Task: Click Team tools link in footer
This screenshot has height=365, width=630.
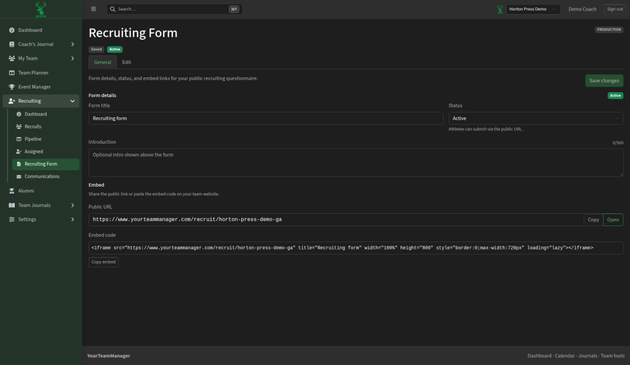Action: click(x=612, y=356)
